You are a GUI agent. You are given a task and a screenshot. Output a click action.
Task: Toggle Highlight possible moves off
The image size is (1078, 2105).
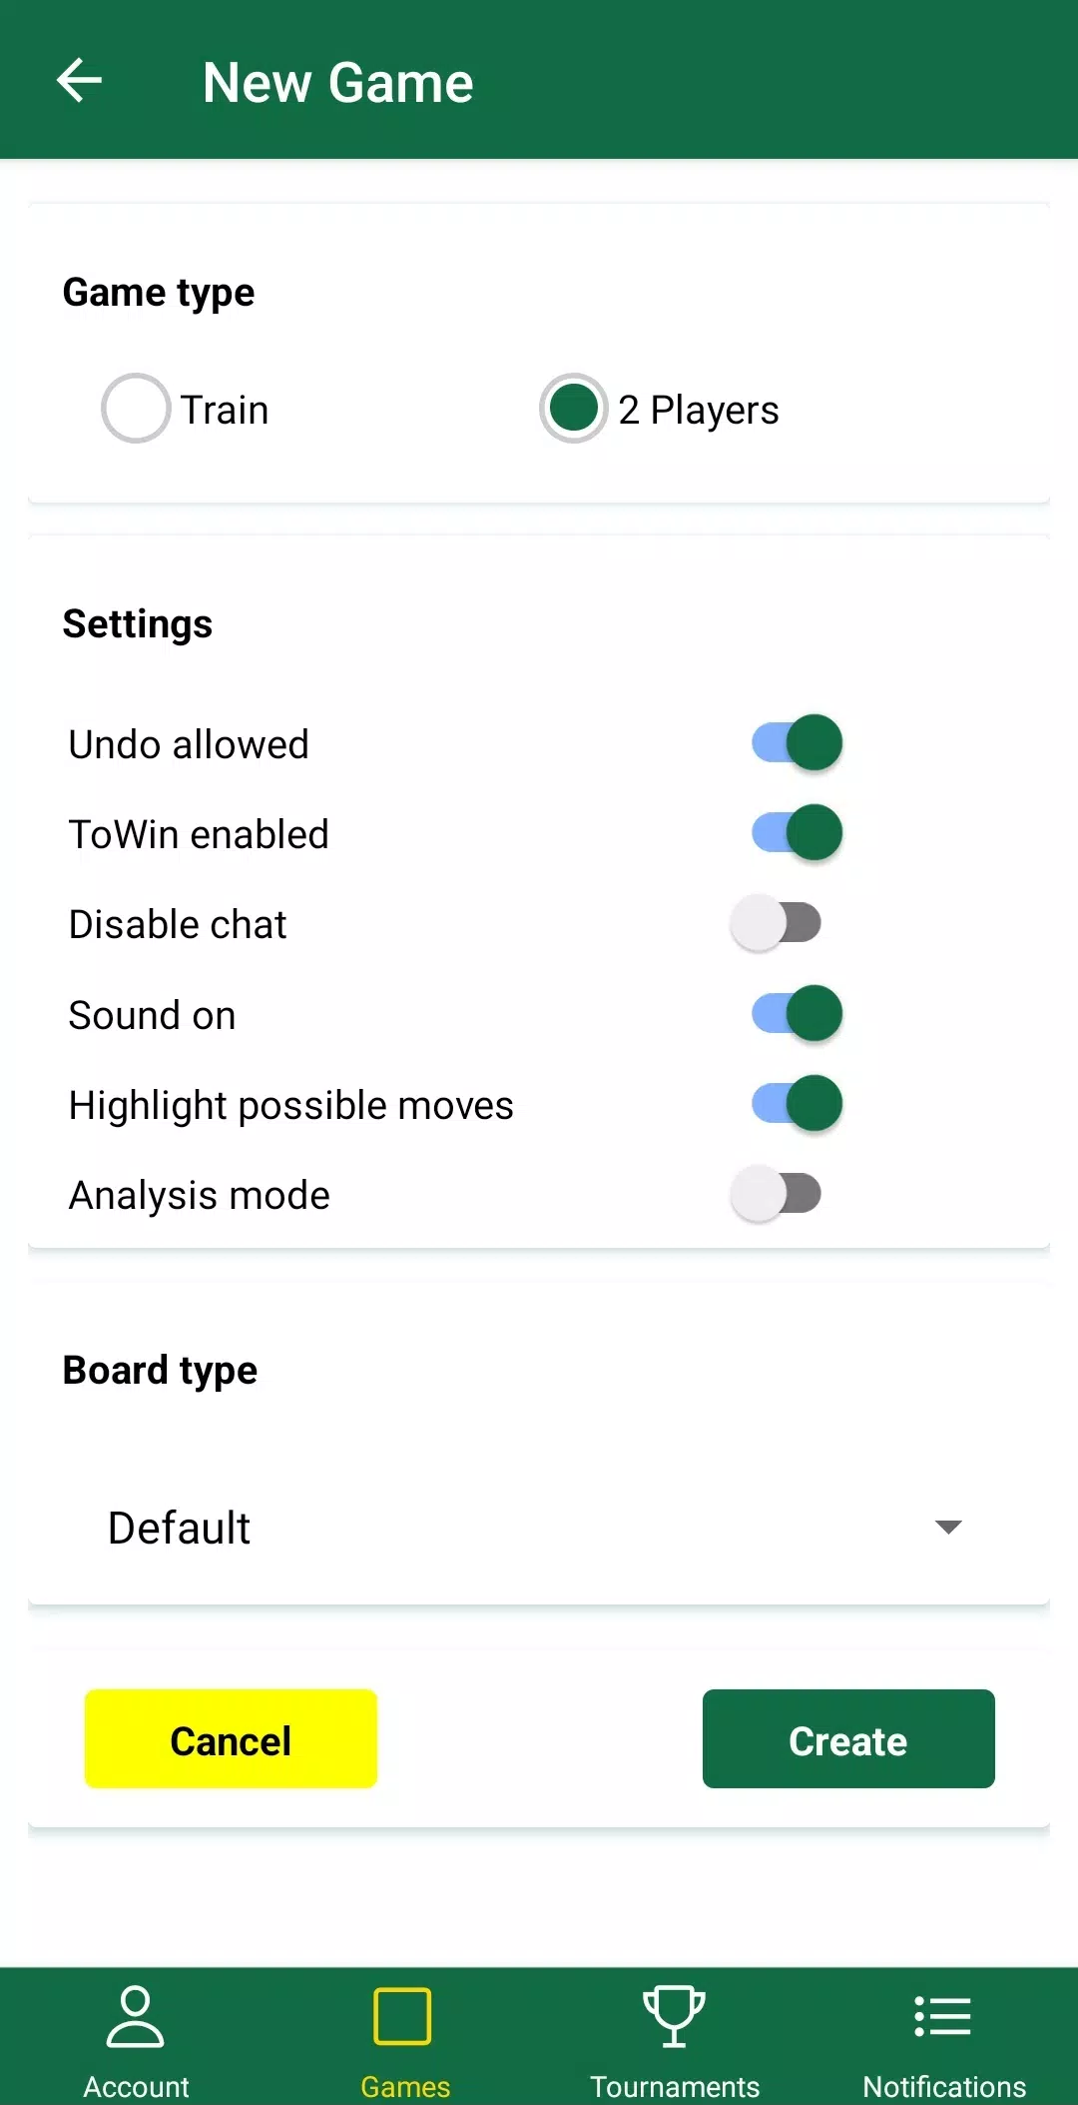pyautogui.click(x=797, y=1104)
